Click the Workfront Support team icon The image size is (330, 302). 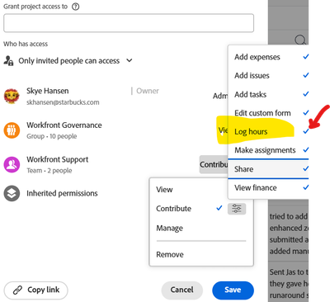(x=12, y=165)
